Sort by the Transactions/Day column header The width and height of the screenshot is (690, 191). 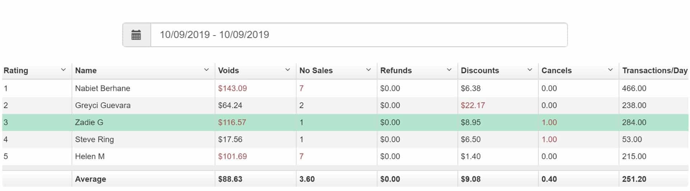(654, 70)
